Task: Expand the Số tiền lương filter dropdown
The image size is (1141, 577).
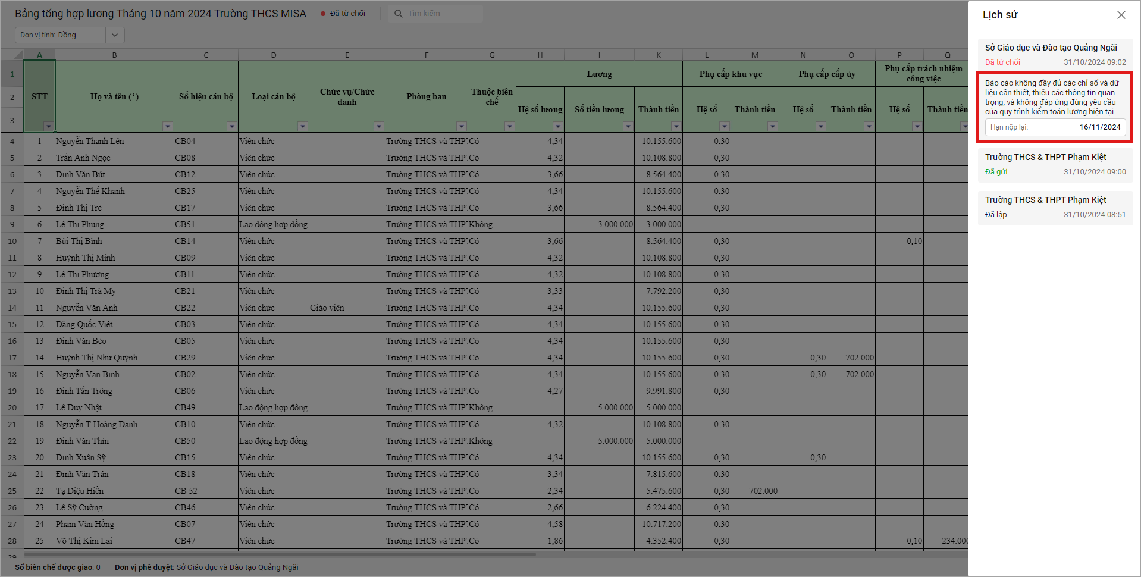Action: click(628, 126)
